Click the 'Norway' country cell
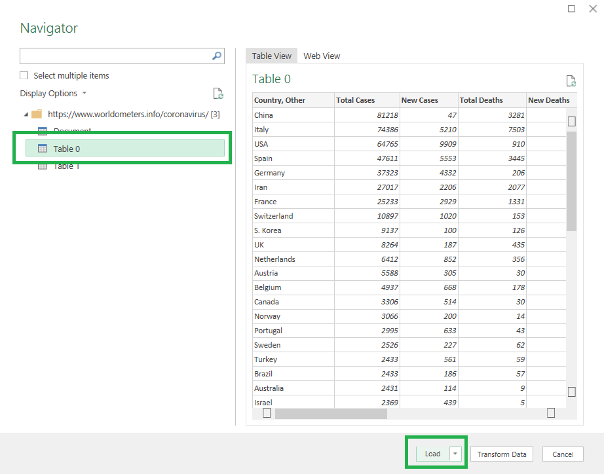Viewport: 604px width, 474px height. coord(293,316)
